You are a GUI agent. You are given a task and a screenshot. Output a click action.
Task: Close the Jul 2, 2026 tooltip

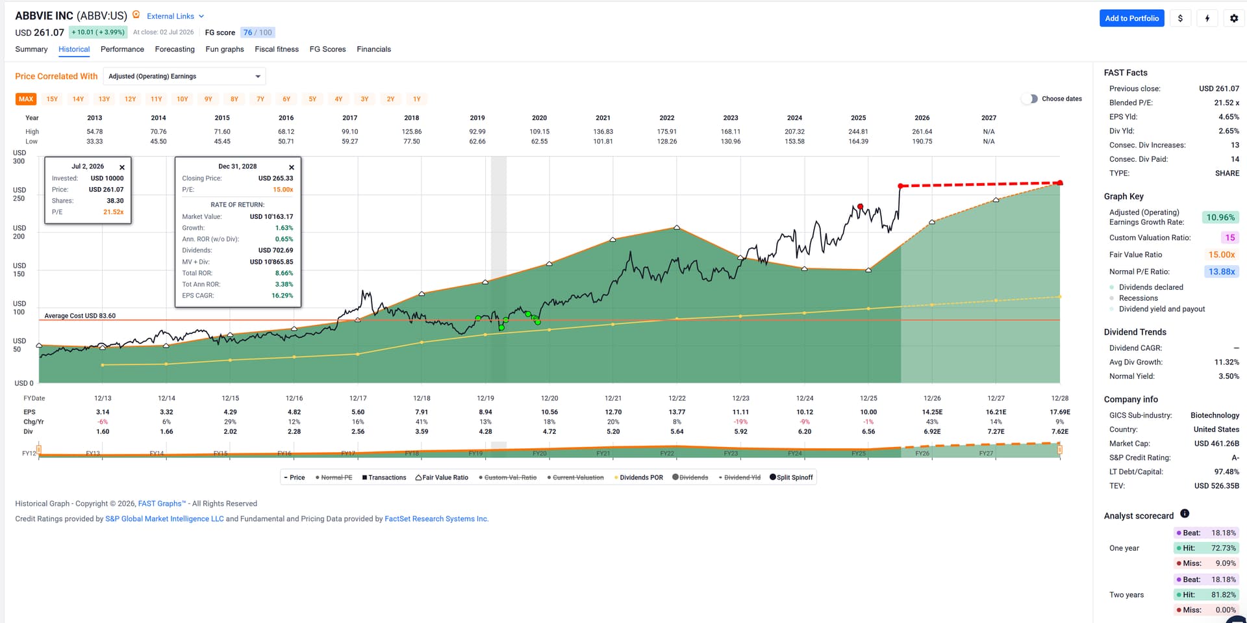(x=122, y=167)
